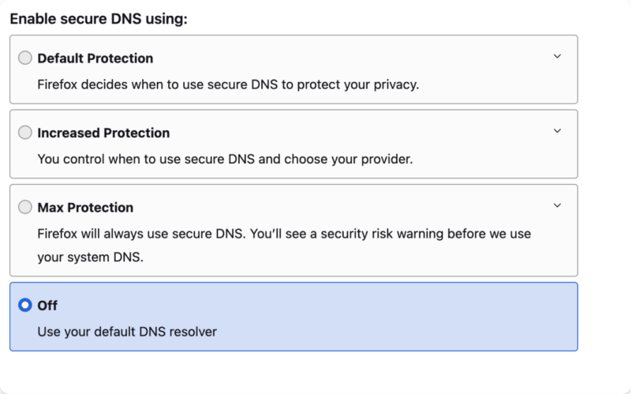This screenshot has width=631, height=394.
Task: Click the "your system DNS." text line
Action: click(90, 257)
